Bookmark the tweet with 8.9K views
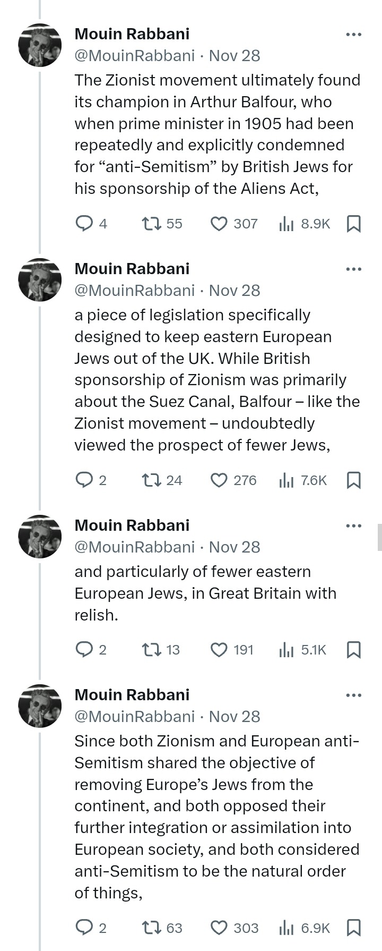Image resolution: width=382 pixels, height=951 pixels. 353,224
